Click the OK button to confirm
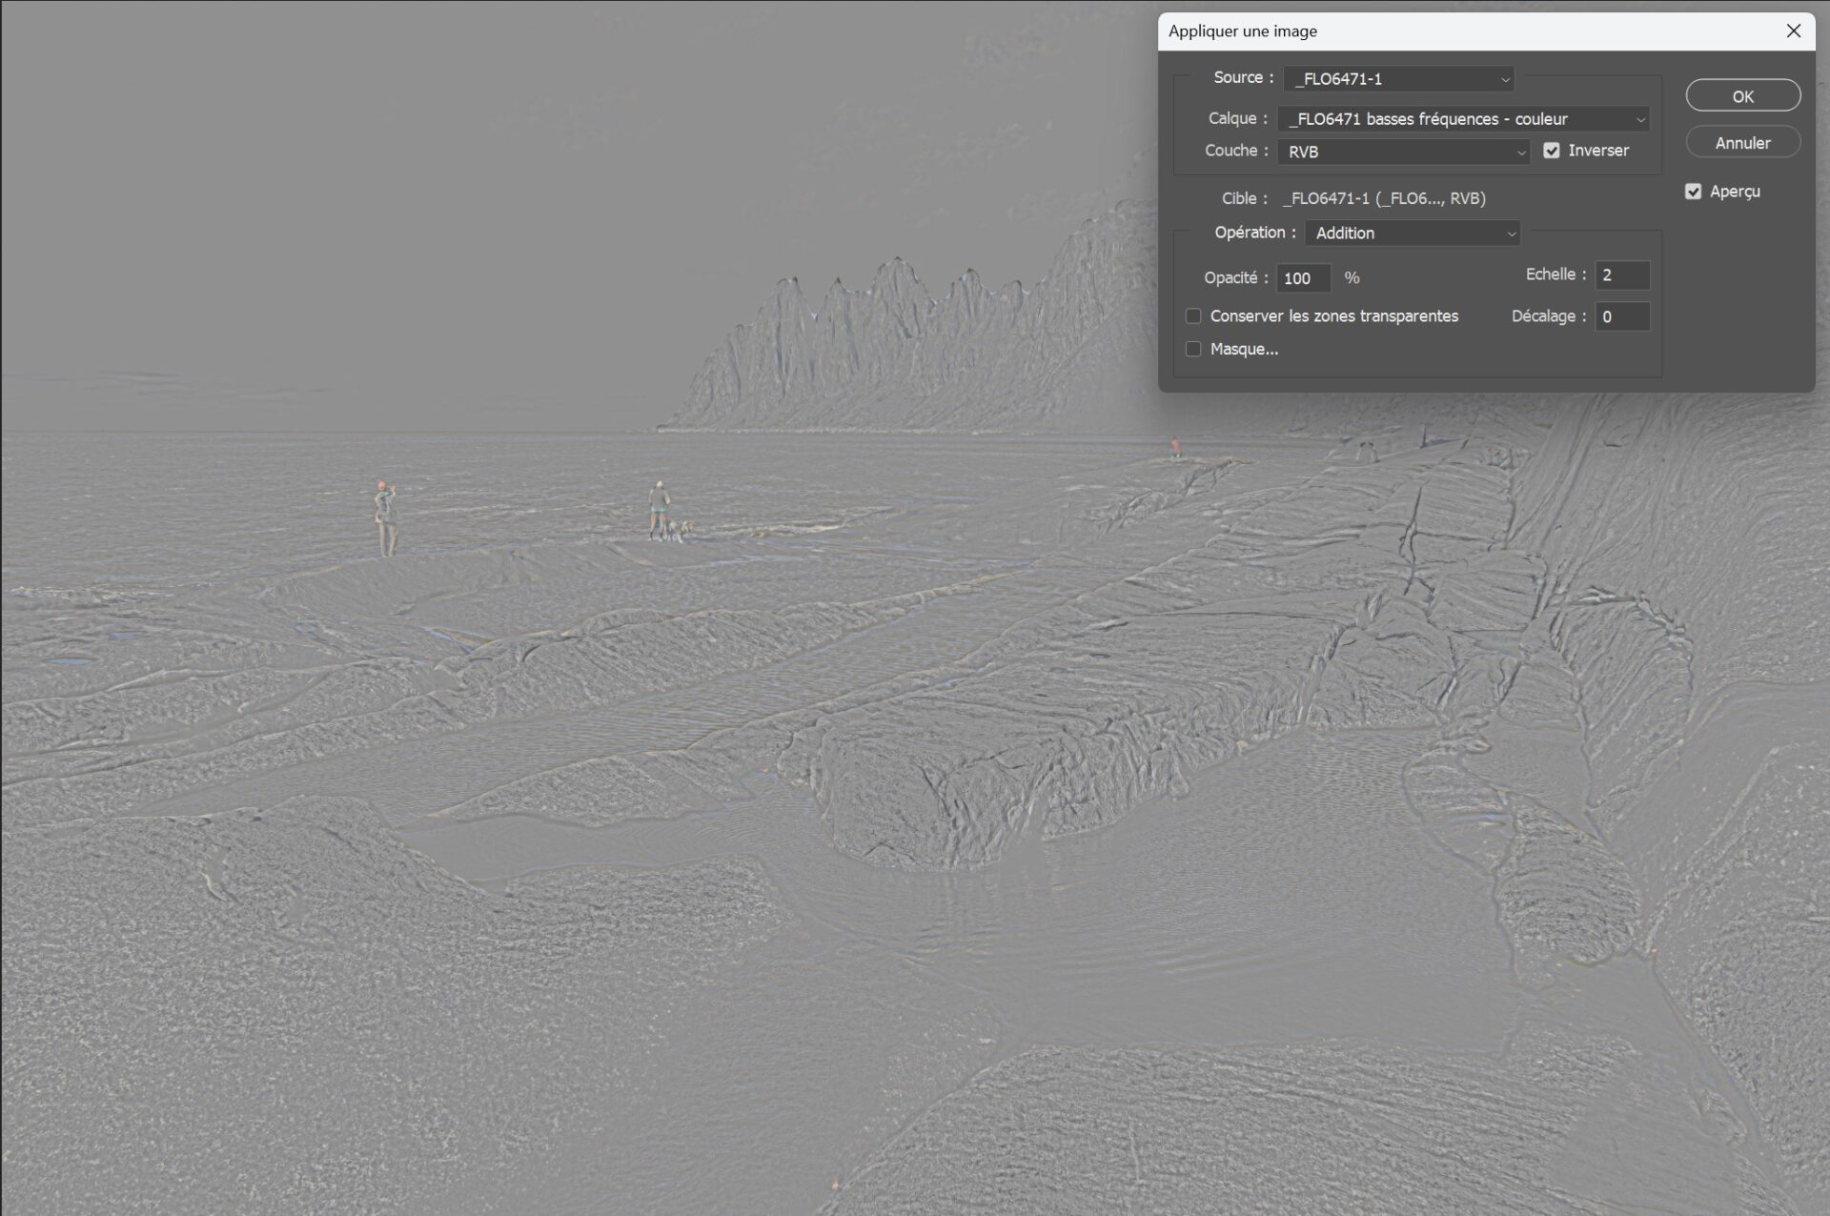This screenshot has width=1830, height=1216. point(1743,95)
